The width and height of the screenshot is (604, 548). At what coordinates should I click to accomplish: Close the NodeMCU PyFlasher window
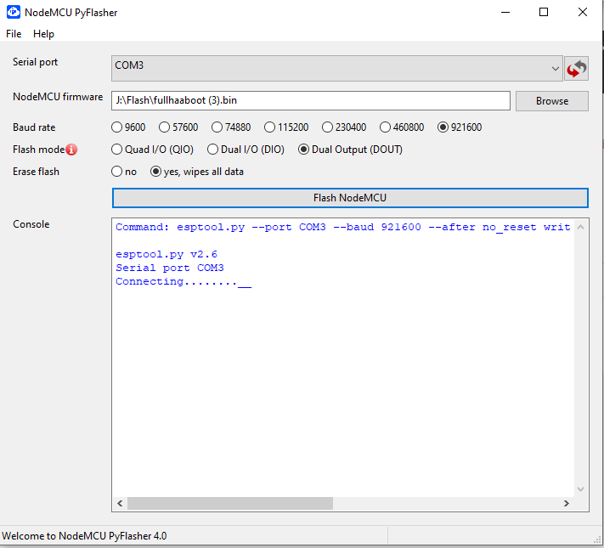(x=583, y=13)
